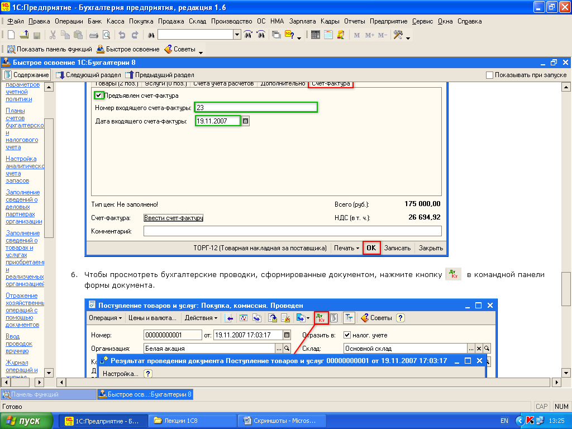This screenshot has height=429, width=572.
Task: Open the Планы счетов contents link
Action: pyautogui.click(x=25, y=129)
